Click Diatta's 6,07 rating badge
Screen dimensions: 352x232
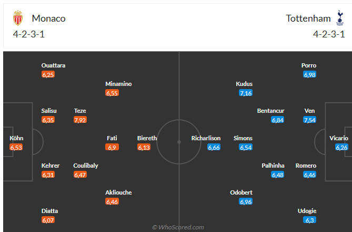48,220
